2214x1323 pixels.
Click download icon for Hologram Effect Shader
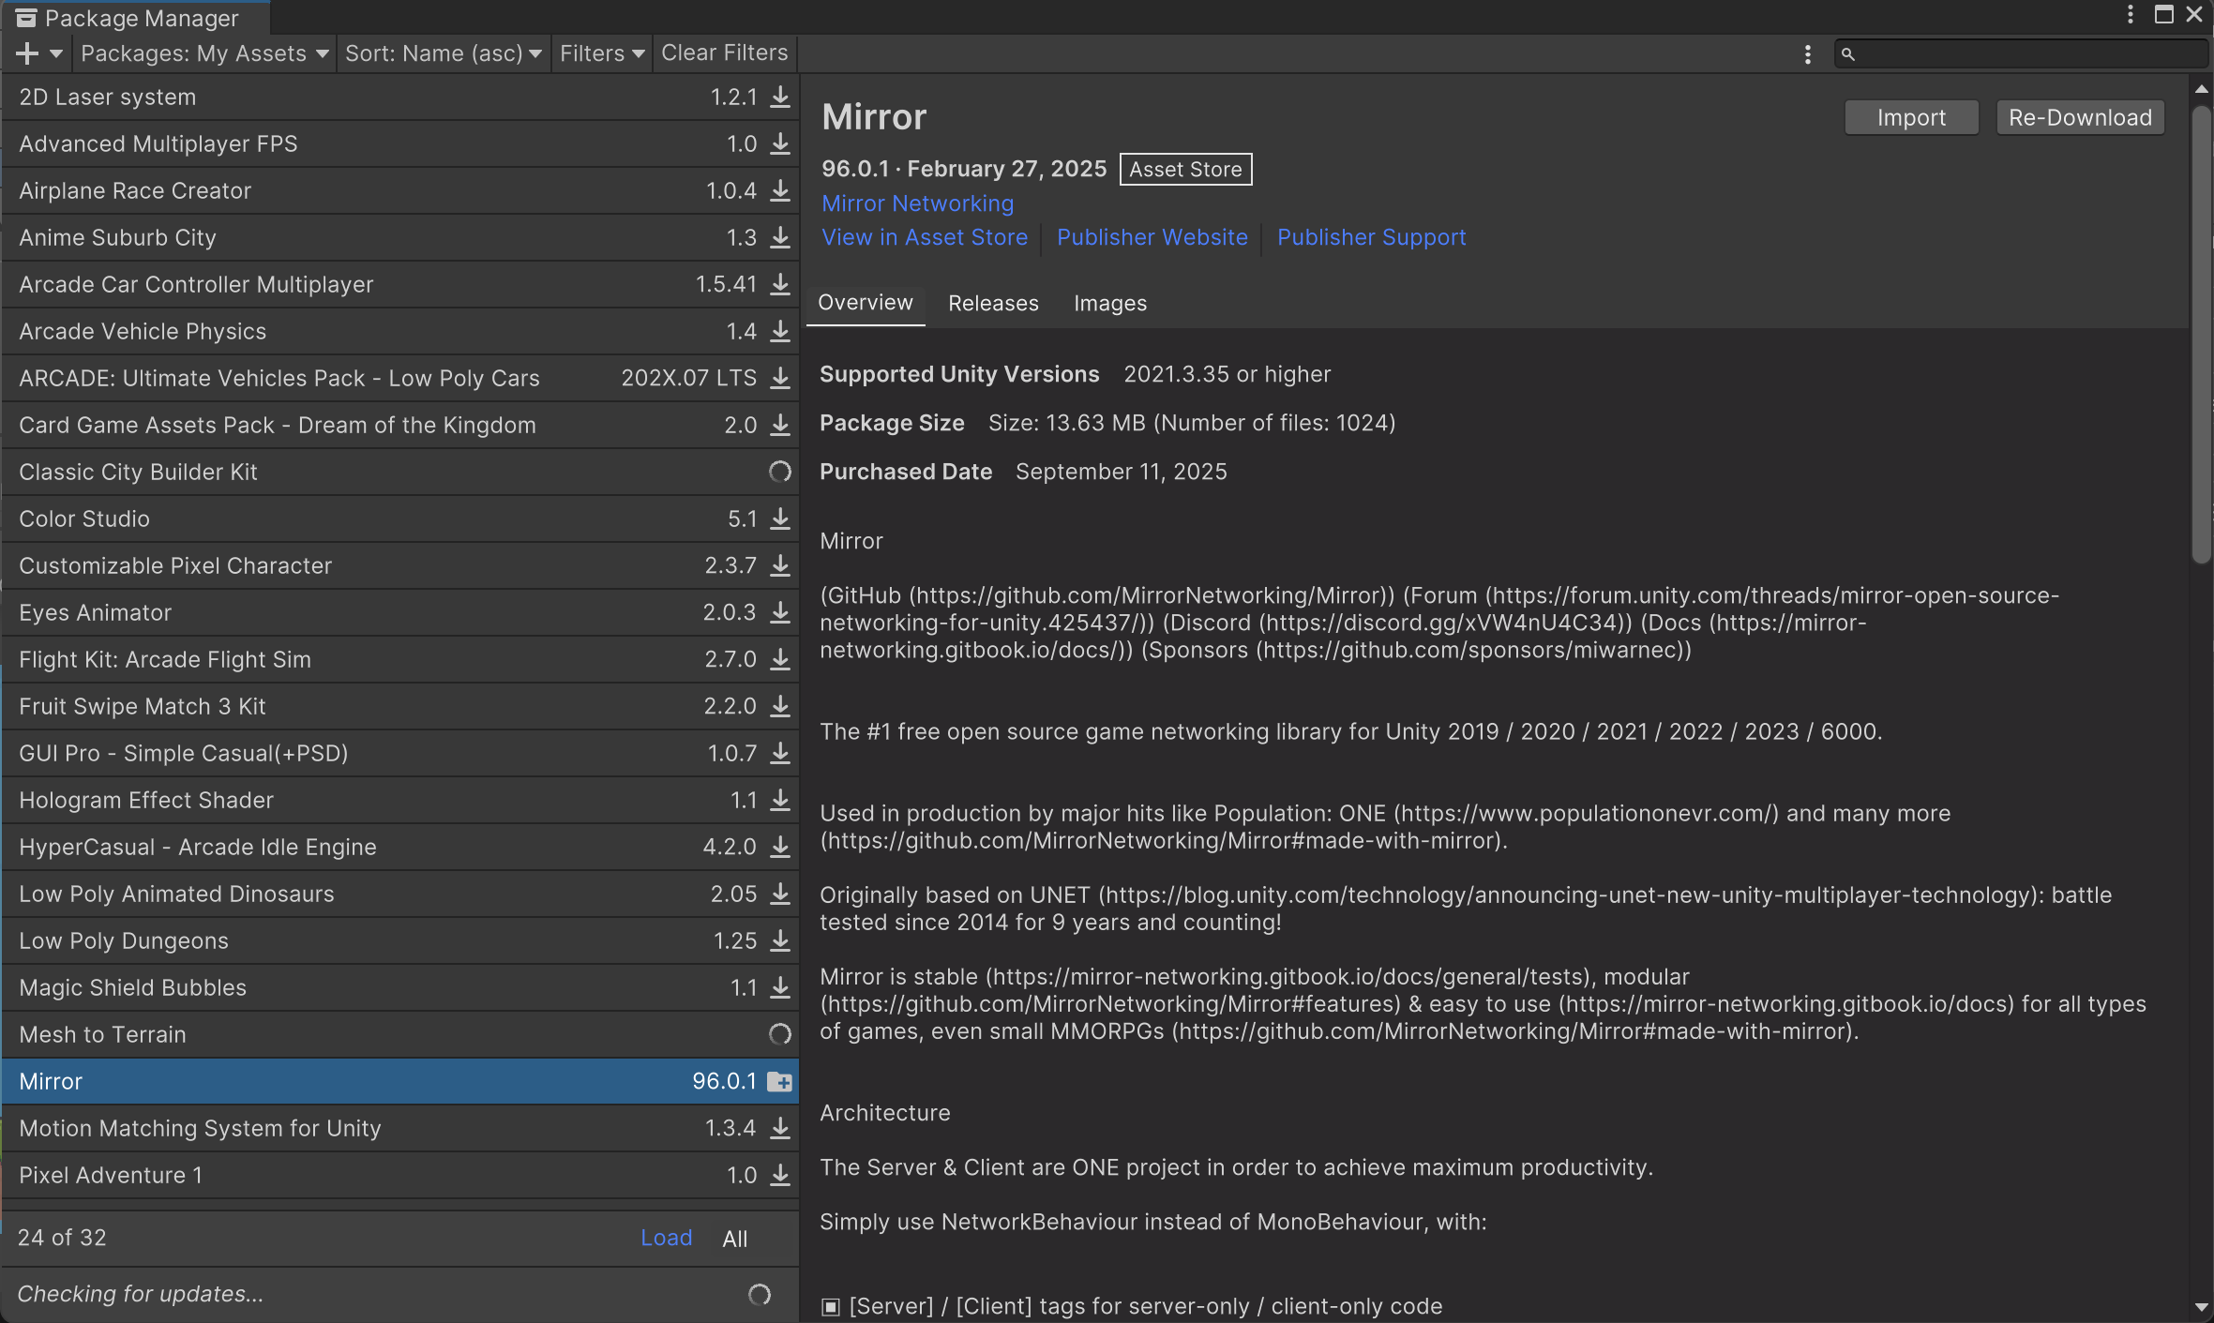pos(779,801)
